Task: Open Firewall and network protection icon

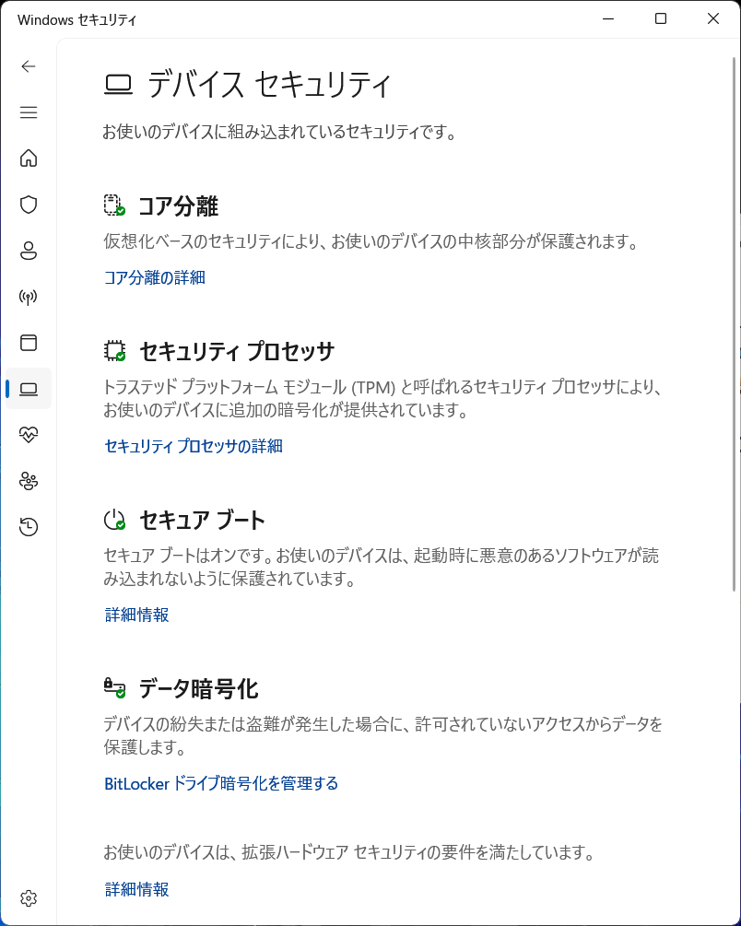Action: [29, 297]
